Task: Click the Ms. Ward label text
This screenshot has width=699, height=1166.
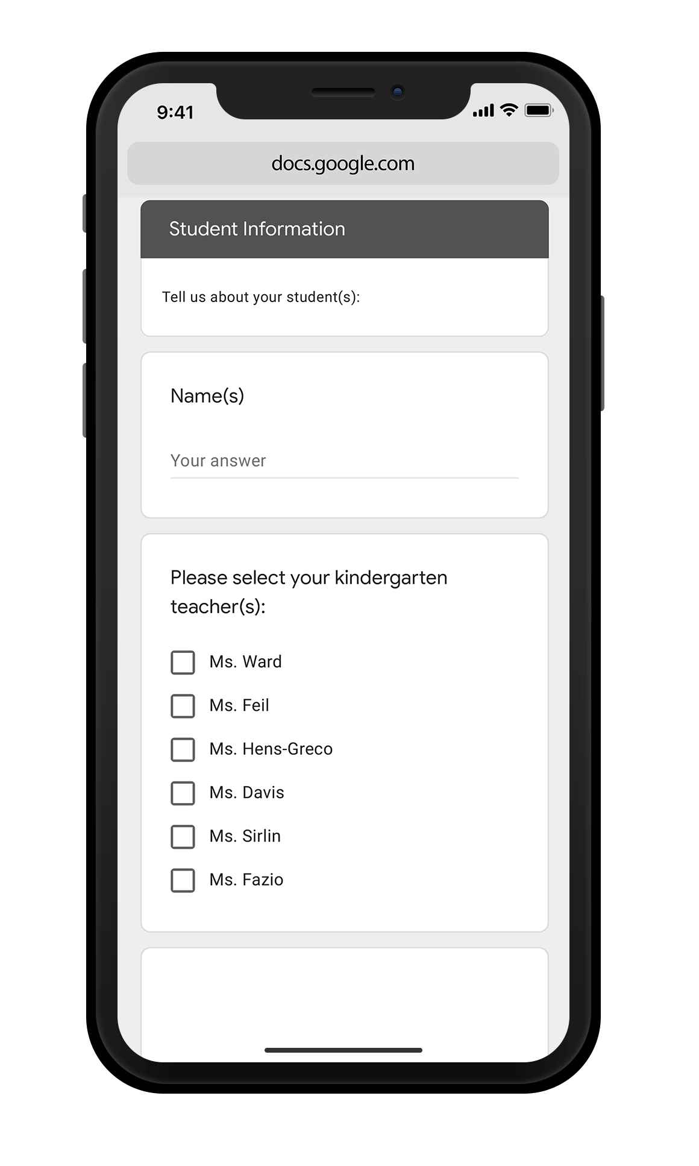Action: click(x=245, y=662)
